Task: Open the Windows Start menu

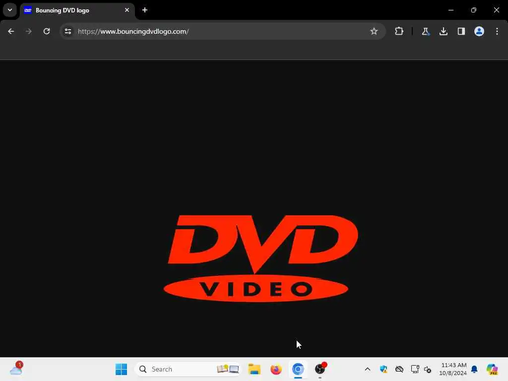Action: tap(121, 369)
